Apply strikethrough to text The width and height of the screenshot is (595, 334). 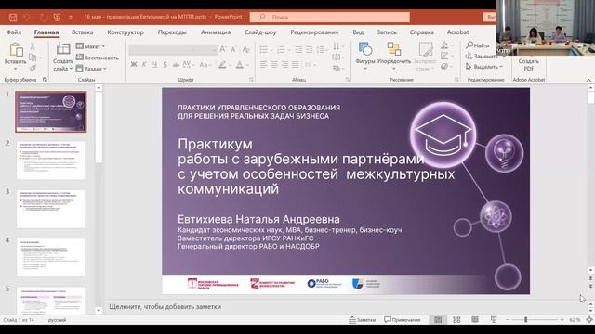coord(176,65)
